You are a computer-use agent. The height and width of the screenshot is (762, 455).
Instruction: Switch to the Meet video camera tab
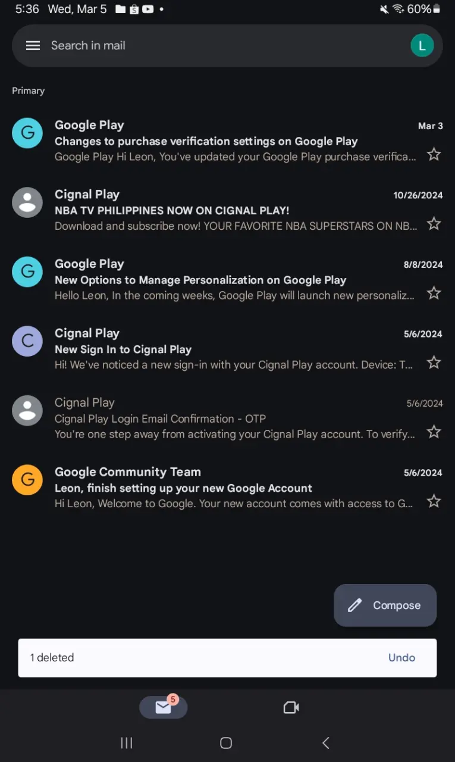(291, 707)
